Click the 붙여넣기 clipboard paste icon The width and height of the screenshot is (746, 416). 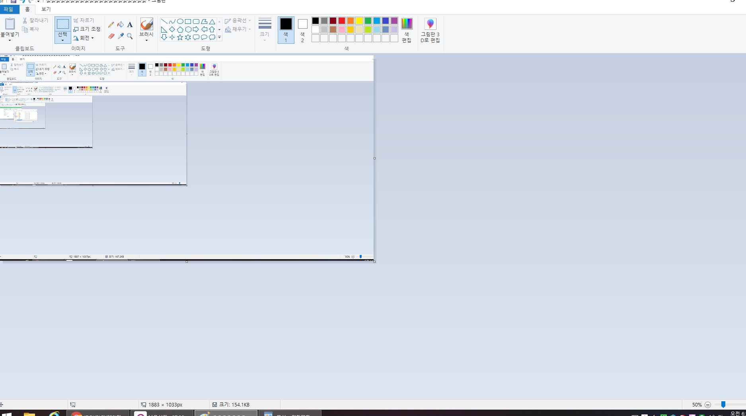(10, 24)
